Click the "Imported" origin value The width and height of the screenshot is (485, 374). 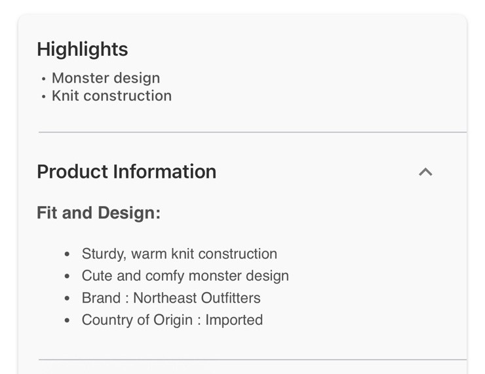(234, 320)
